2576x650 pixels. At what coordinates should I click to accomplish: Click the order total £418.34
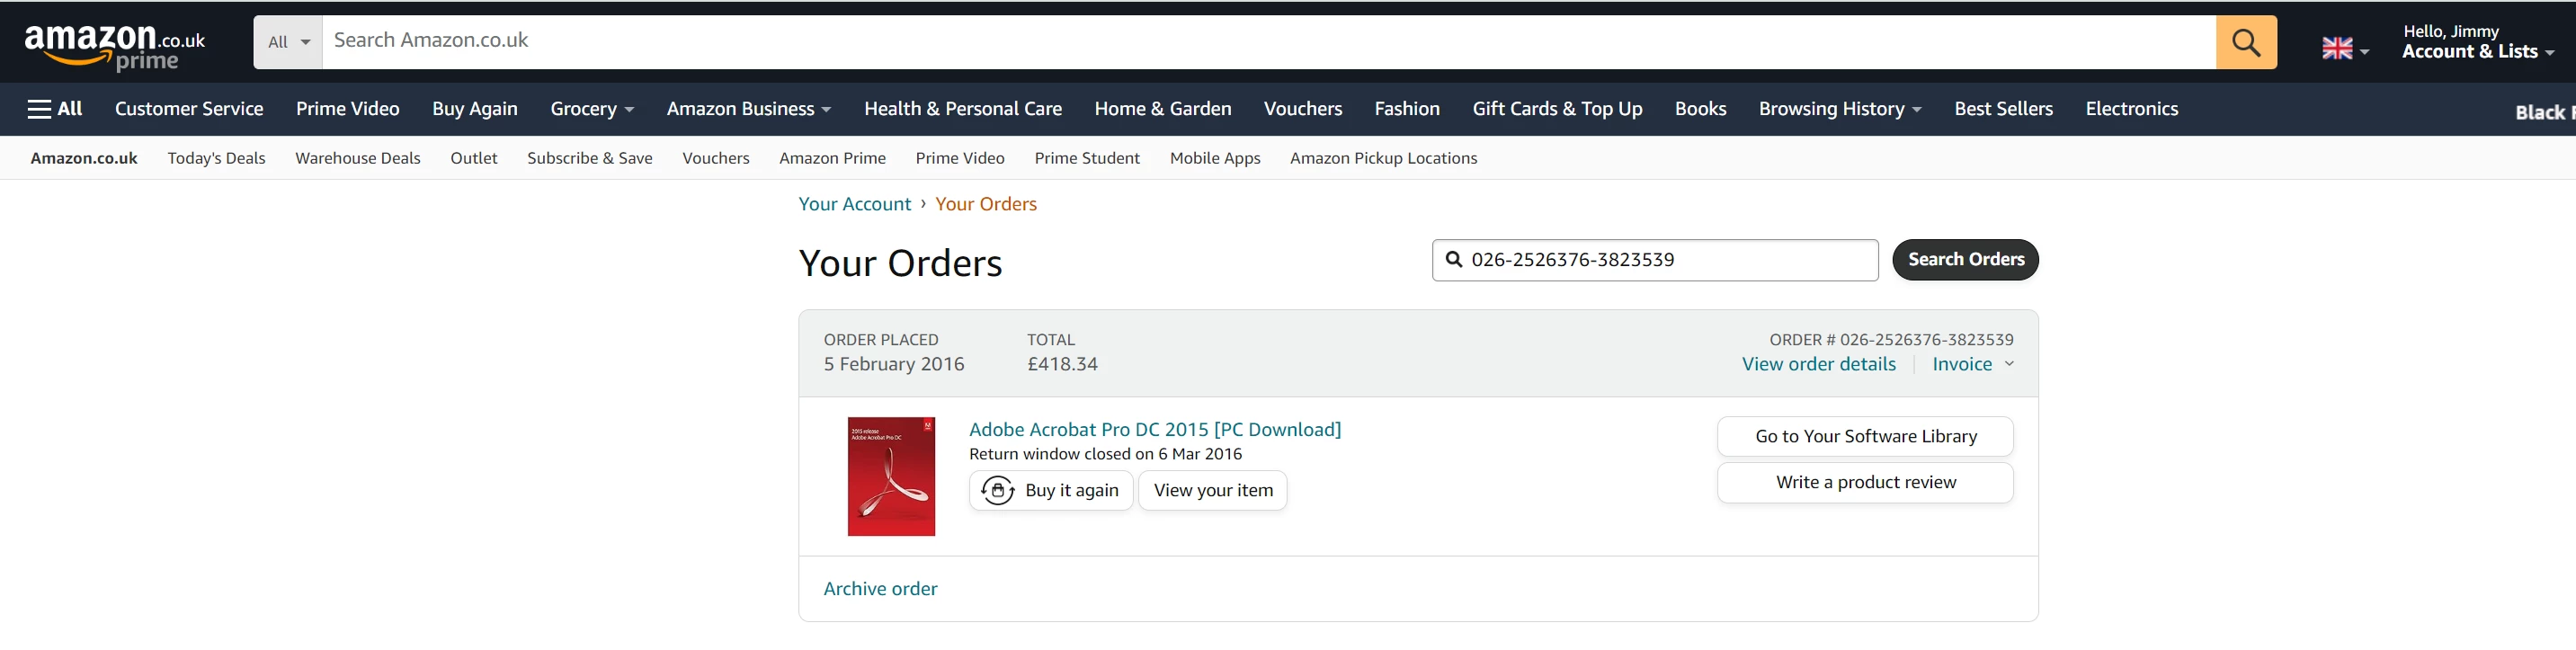coord(1062,364)
